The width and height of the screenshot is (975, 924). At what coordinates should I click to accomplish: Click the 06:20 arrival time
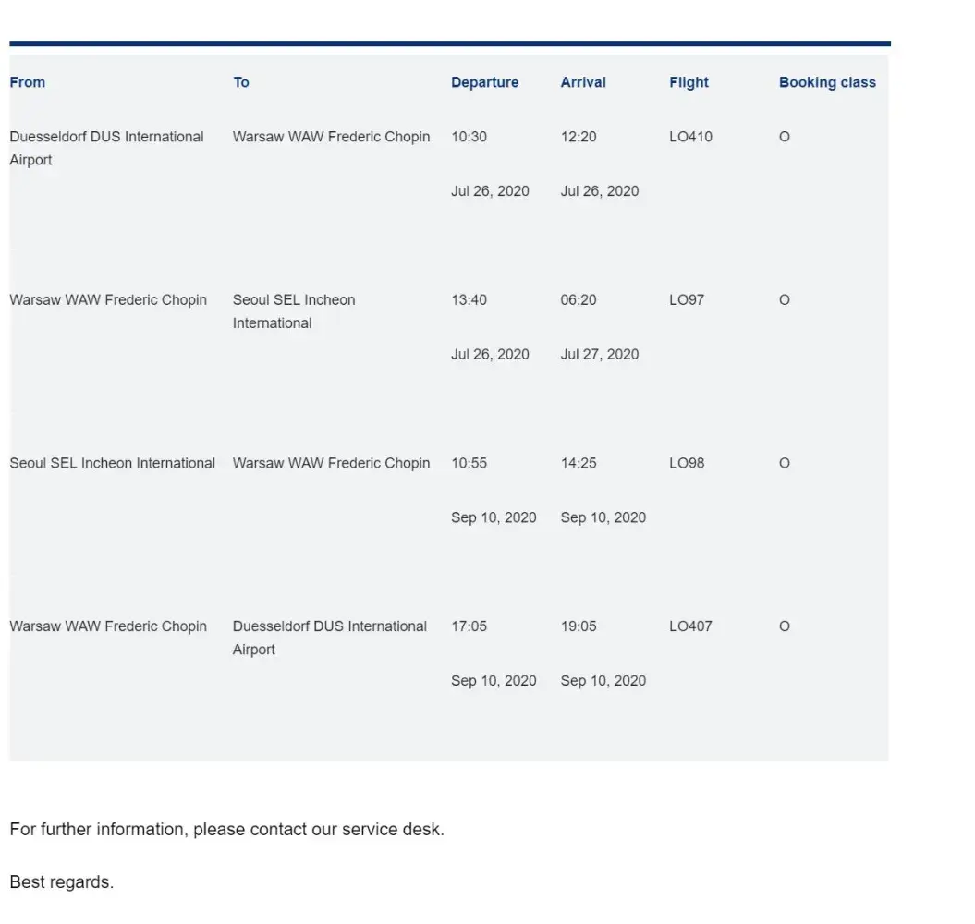pyautogui.click(x=579, y=300)
